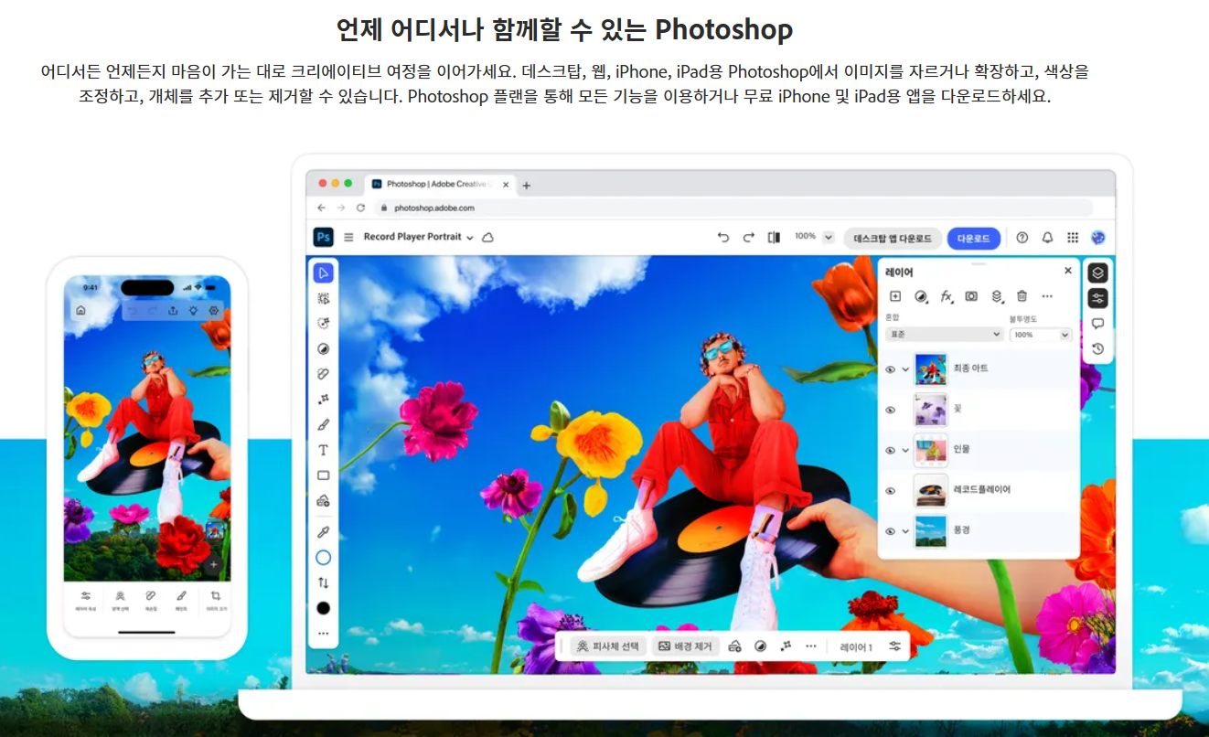
Task: Click the layer stack group icon in the layers panel
Action: click(x=997, y=296)
